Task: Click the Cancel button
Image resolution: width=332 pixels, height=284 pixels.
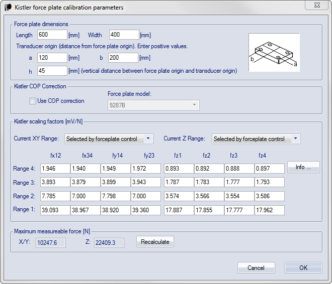Action: point(256,268)
